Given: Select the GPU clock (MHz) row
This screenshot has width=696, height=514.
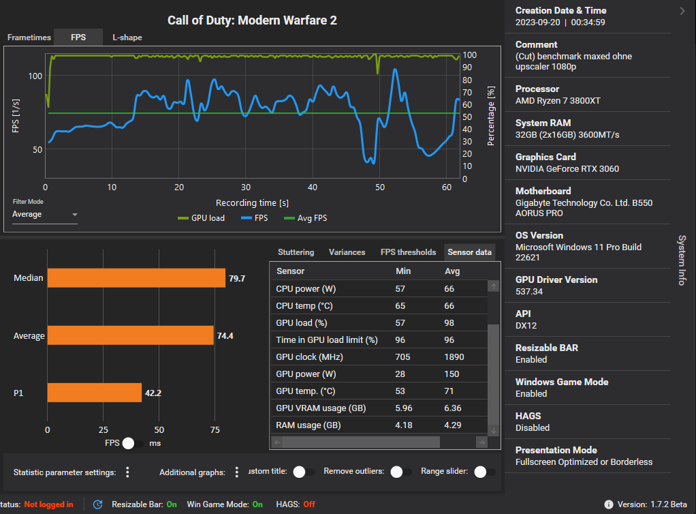Looking at the screenshot, I should point(379,357).
